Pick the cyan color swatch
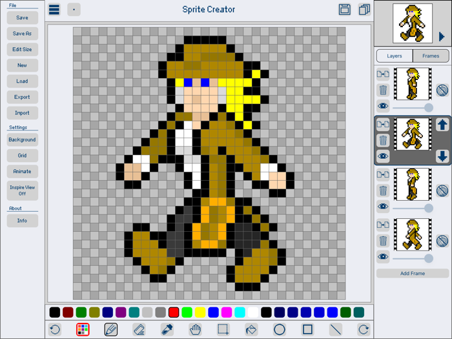 click(240, 312)
